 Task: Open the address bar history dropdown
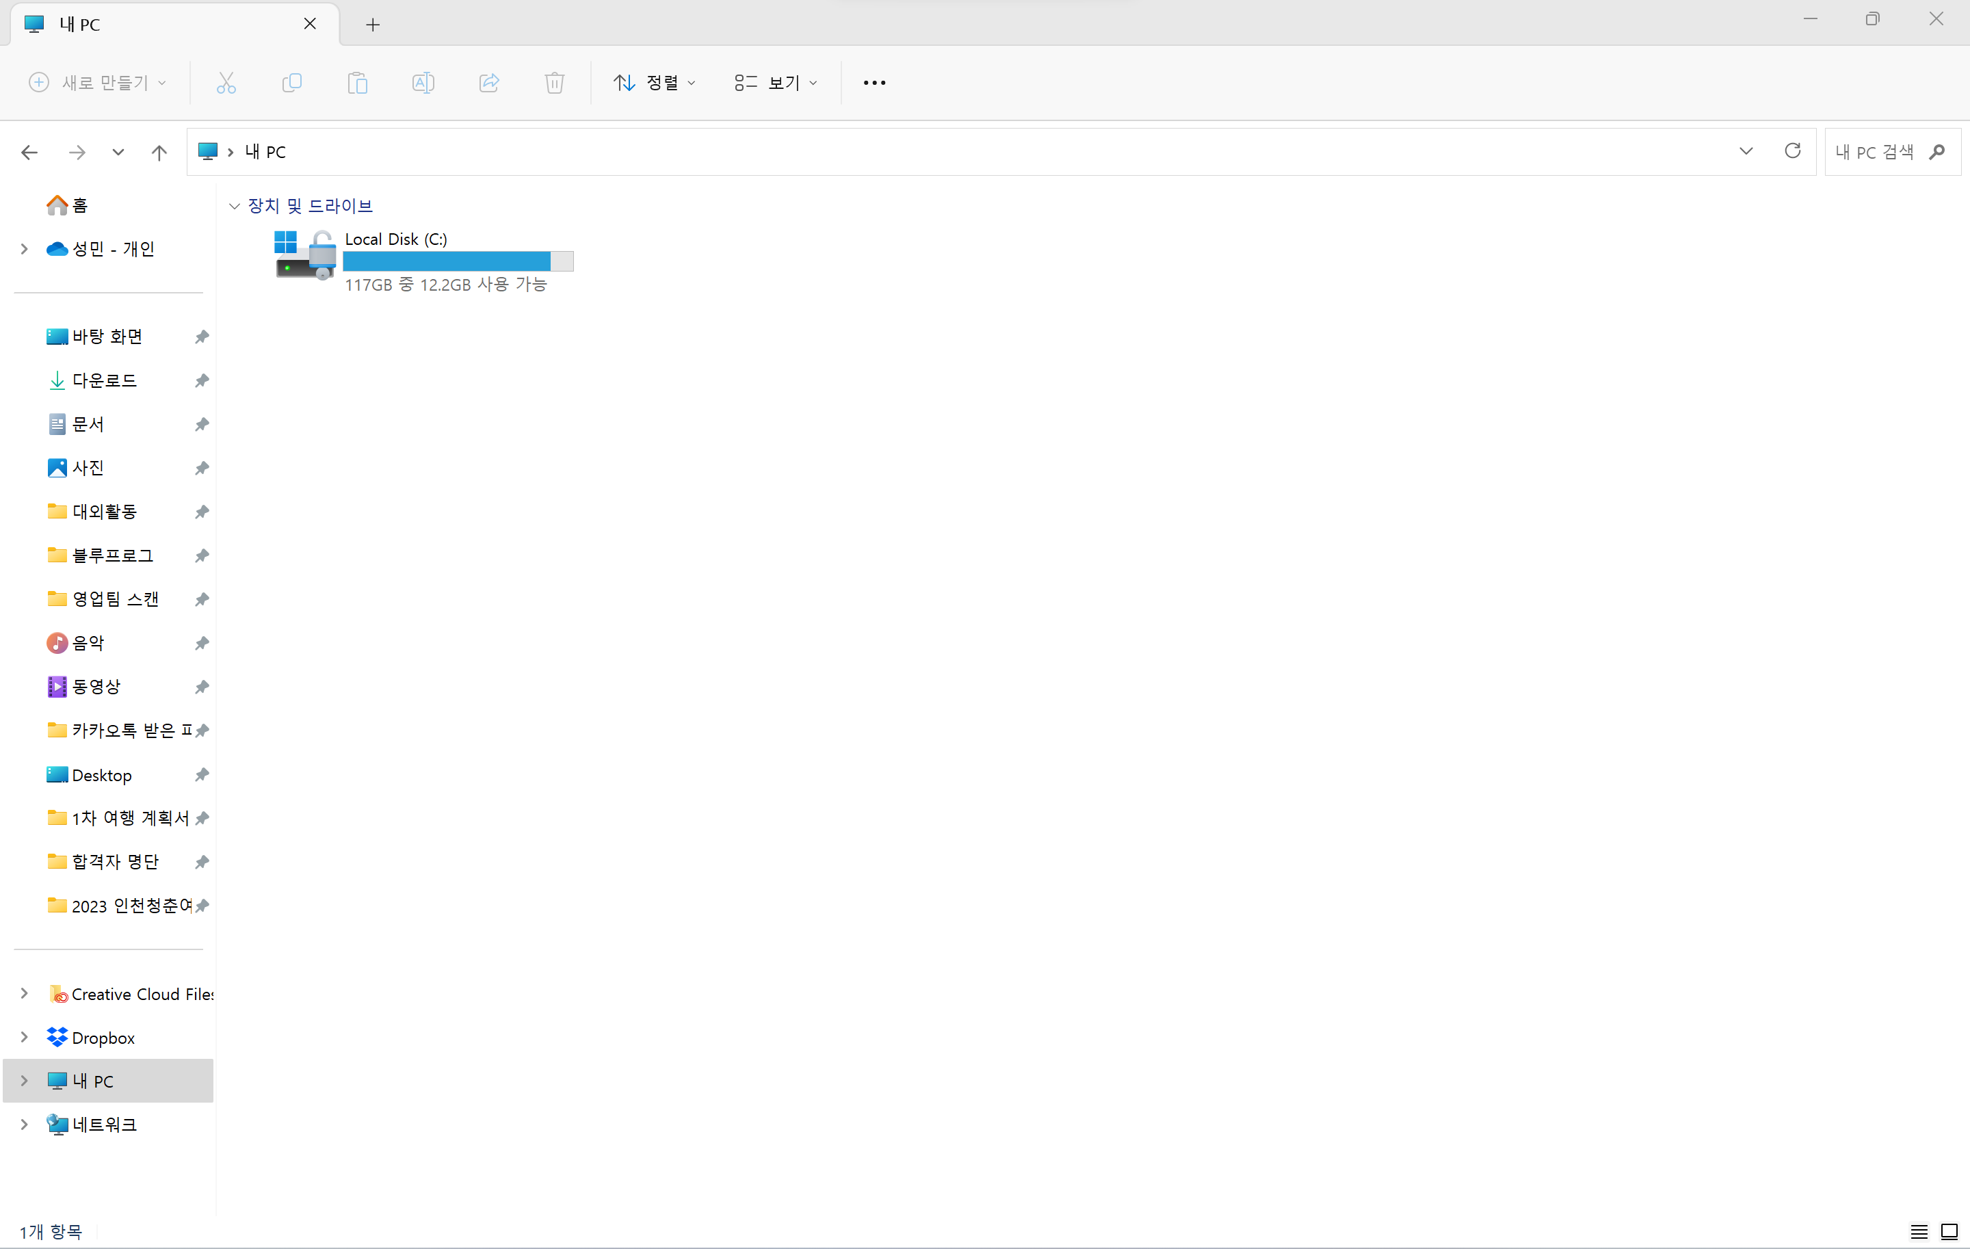pyautogui.click(x=1745, y=151)
